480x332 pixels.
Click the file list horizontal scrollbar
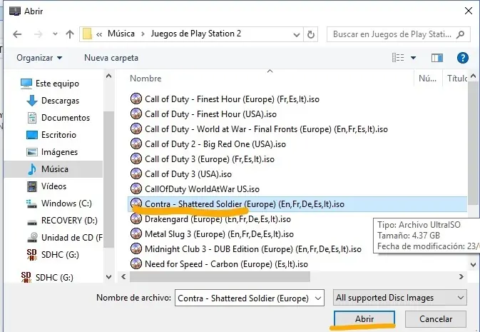220,277
